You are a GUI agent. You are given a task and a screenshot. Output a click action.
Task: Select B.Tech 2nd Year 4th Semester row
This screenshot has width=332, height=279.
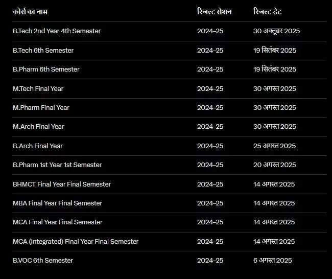click(57, 31)
